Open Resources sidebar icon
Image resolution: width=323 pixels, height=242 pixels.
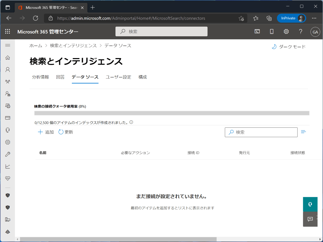[8, 106]
